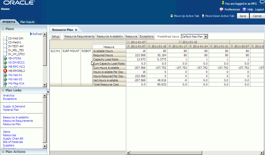265x155 pixels.
Task: Click the plan icon next to MG-Net-03
Action: [x=5, y=79]
